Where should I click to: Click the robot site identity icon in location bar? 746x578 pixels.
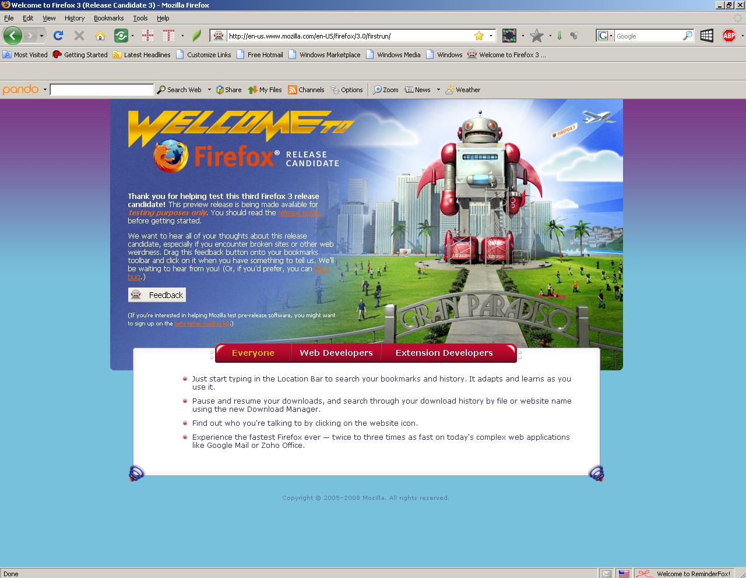(x=218, y=36)
